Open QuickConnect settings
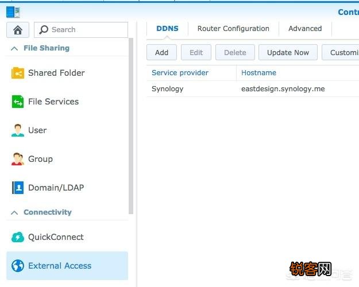 click(x=67, y=237)
